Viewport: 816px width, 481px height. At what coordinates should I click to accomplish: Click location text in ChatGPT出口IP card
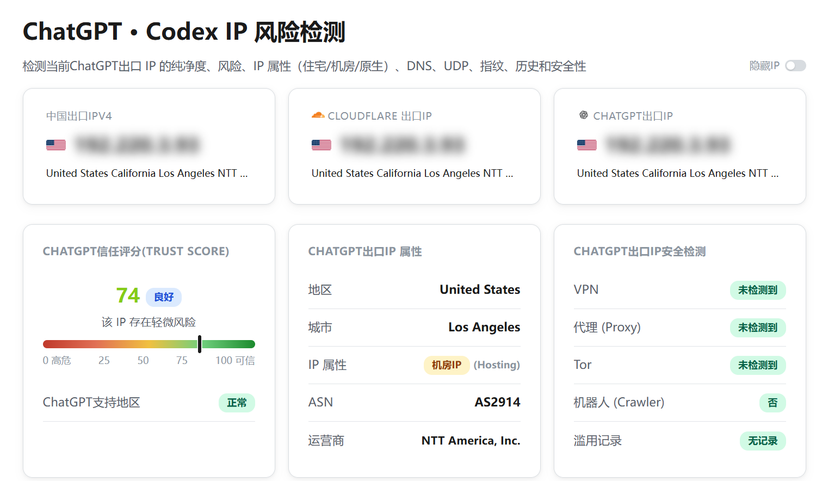tap(678, 173)
